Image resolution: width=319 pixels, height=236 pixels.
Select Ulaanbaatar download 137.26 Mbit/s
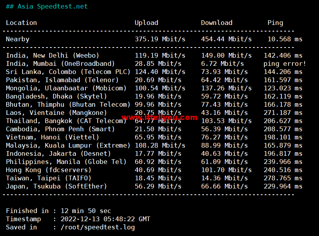click(226, 88)
